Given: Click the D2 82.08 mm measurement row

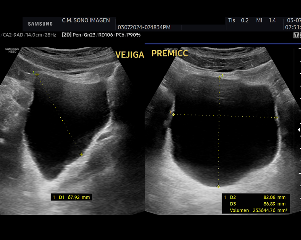Looking at the screenshot, I should (x=256, y=197).
